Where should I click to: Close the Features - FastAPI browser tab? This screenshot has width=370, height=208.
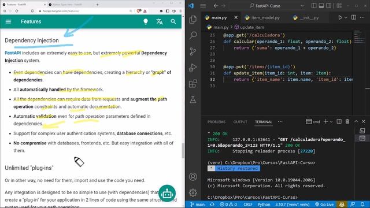click(45, 5)
